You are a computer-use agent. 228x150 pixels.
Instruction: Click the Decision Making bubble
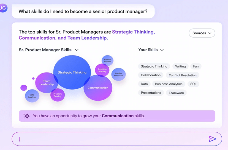point(102,70)
